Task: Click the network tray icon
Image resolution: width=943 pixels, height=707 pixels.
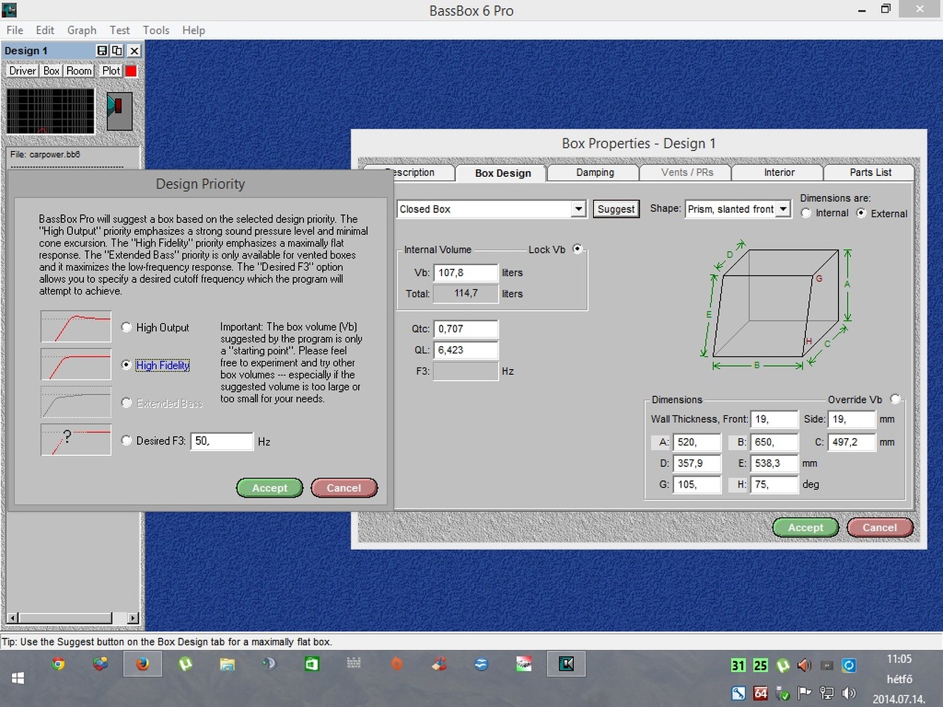Action: (827, 693)
